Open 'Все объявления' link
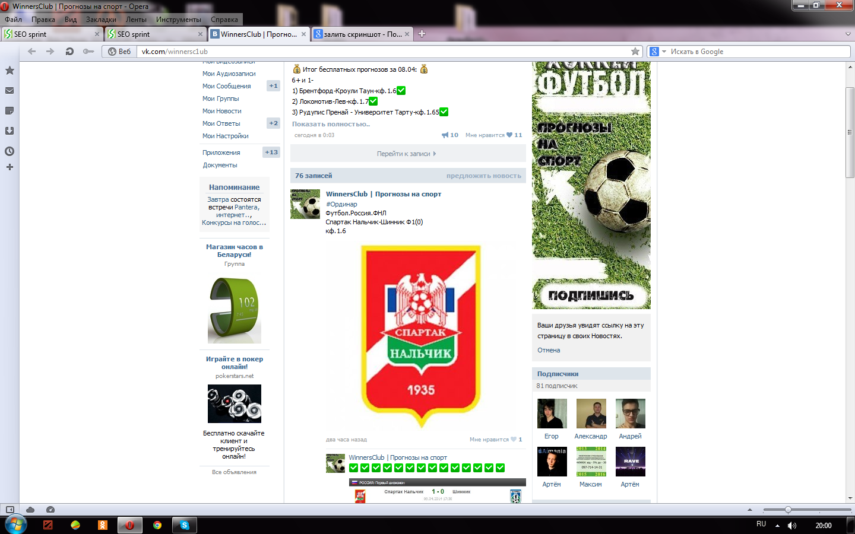Screen dimensions: 855x534 click(x=235, y=472)
